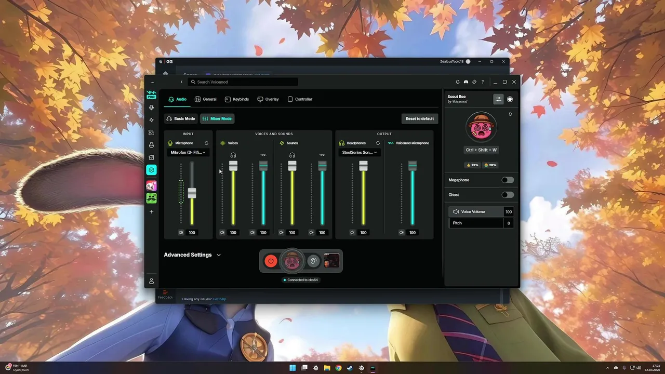Screen dimensions: 665x374
Task: Refresh the Headphones output device
Action: pos(378,143)
